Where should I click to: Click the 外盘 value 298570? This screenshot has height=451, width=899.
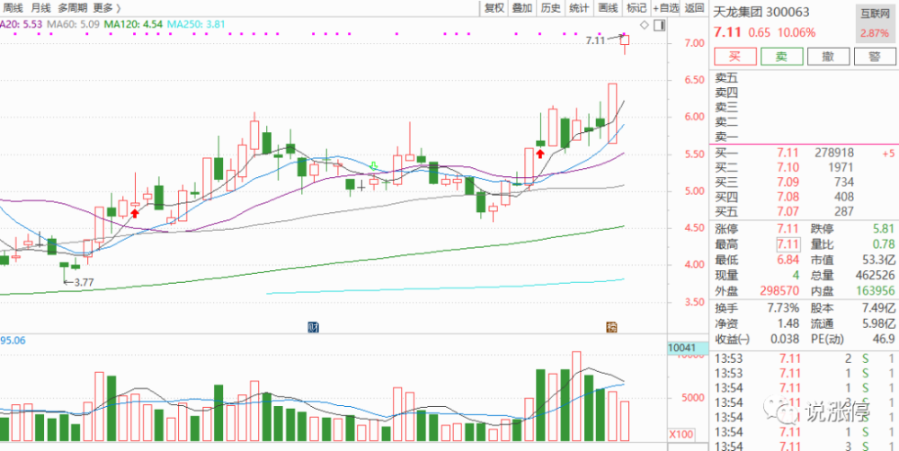pos(779,291)
